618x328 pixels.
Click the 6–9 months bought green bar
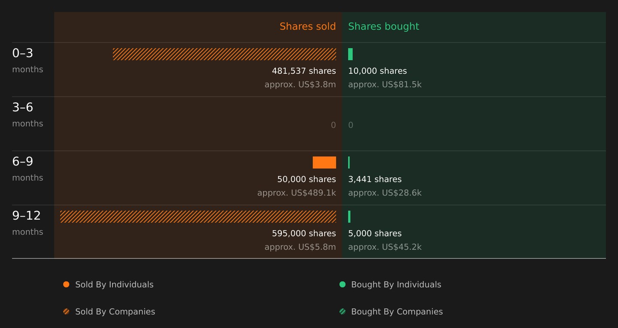[349, 162]
